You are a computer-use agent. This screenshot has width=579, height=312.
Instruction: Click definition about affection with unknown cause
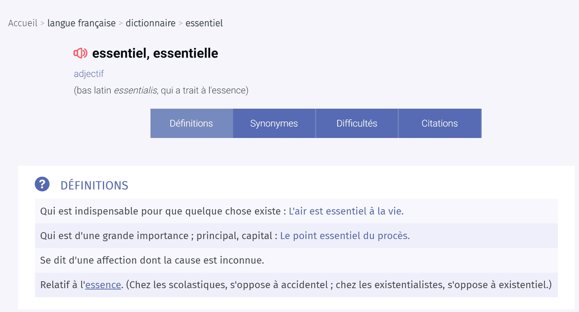(x=296, y=260)
